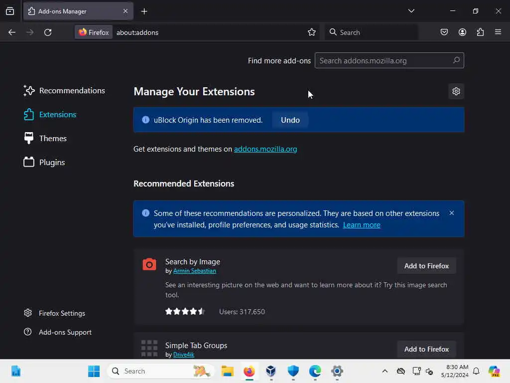Open Firefox Settings from sidebar
The height and width of the screenshot is (383, 510).
pos(55,313)
